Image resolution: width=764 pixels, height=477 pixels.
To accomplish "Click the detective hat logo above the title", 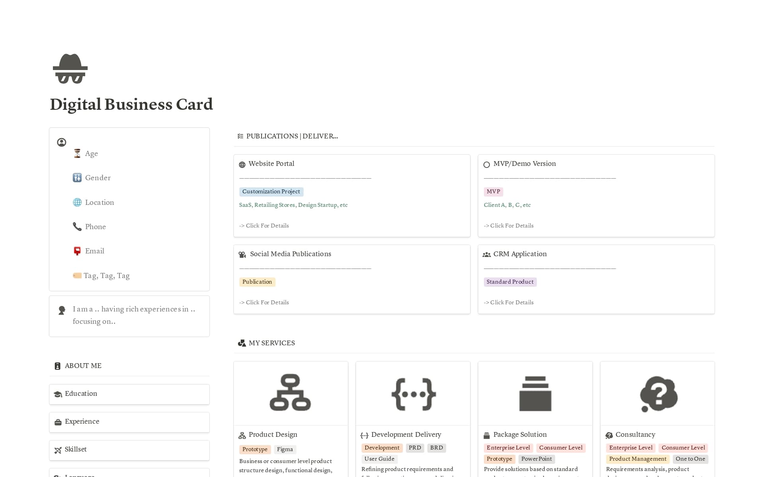I will pos(70,68).
